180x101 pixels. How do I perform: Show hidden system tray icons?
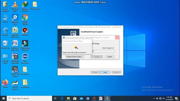coord(154,98)
